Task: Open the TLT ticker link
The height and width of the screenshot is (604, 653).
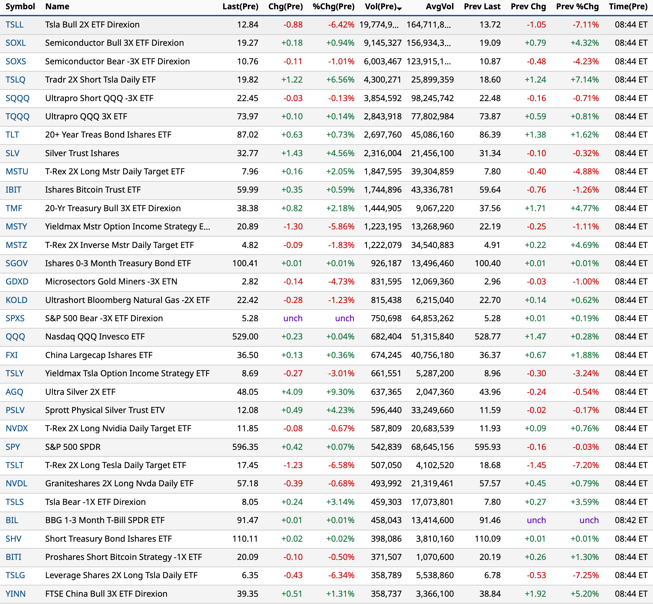Action: click(x=12, y=135)
